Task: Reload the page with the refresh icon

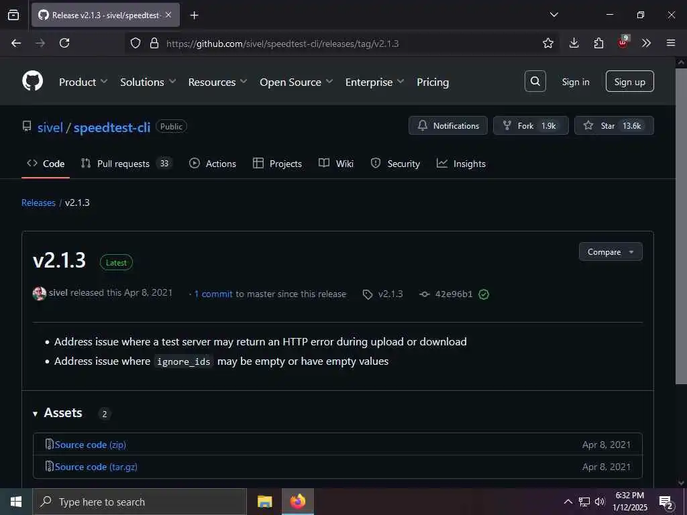Action: coord(64,43)
